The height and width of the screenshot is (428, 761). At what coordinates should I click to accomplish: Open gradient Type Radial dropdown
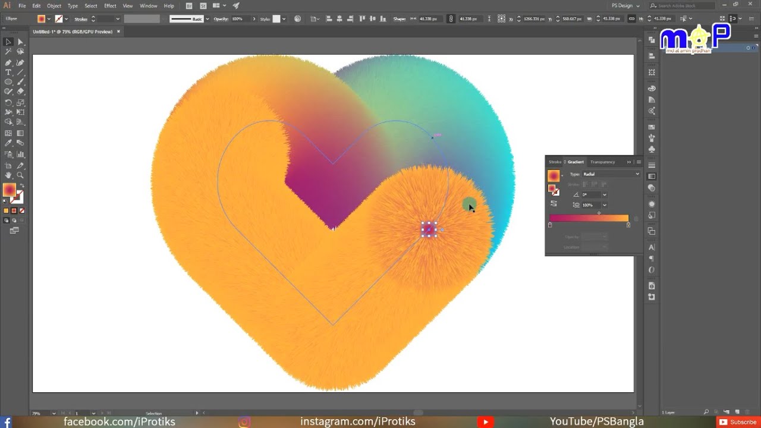(x=611, y=174)
